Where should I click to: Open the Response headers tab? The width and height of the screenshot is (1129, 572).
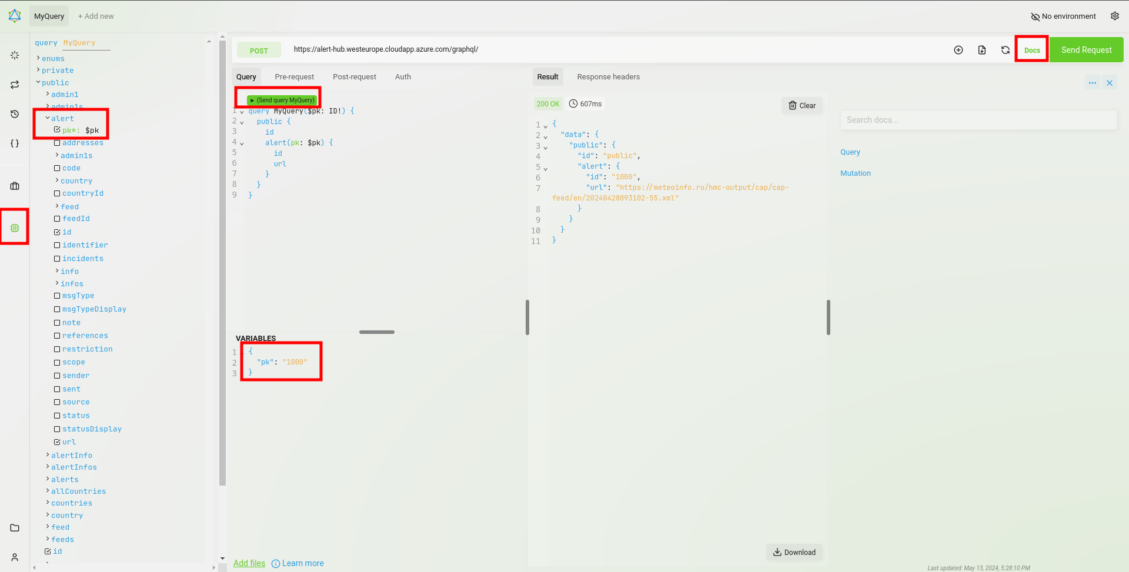(x=608, y=77)
